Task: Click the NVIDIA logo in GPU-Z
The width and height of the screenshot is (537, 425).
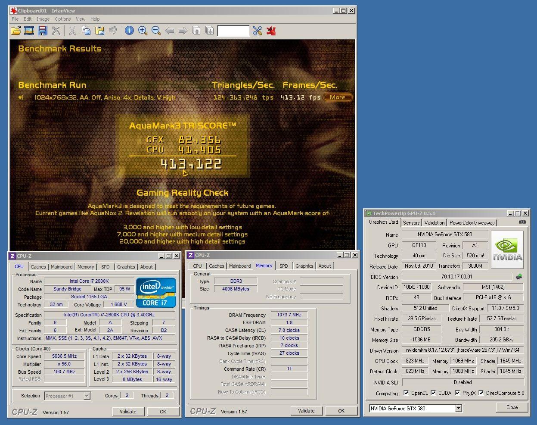Action: click(x=507, y=250)
